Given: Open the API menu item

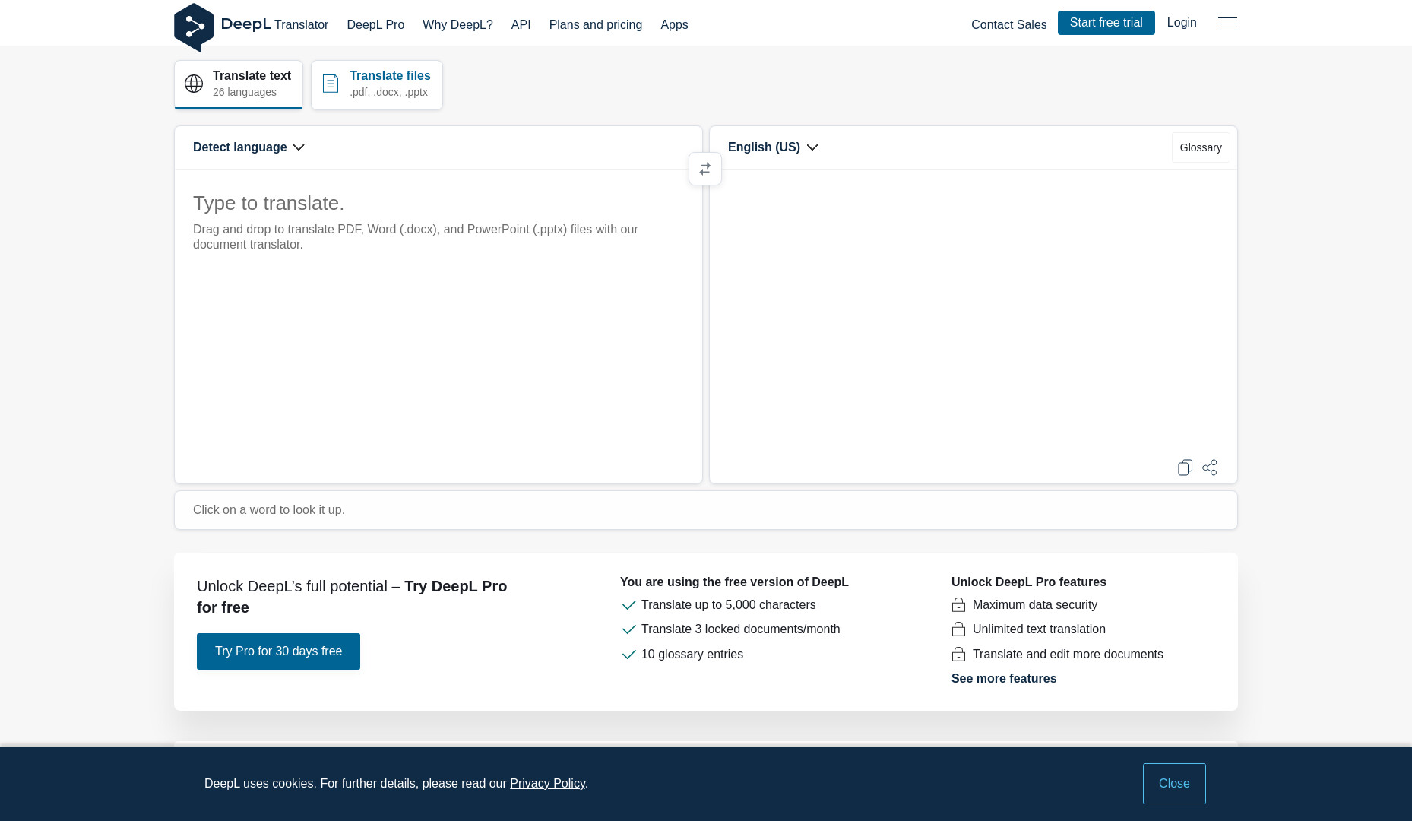Looking at the screenshot, I should coord(521,25).
